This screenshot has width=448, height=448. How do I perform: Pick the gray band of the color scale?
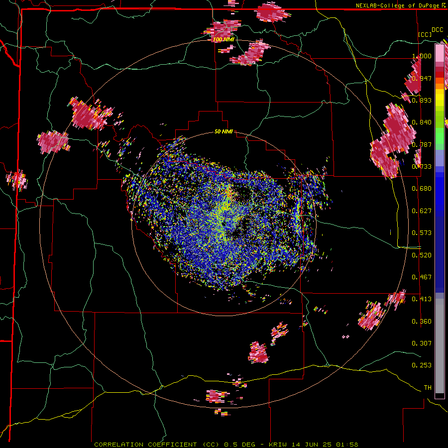440,346
